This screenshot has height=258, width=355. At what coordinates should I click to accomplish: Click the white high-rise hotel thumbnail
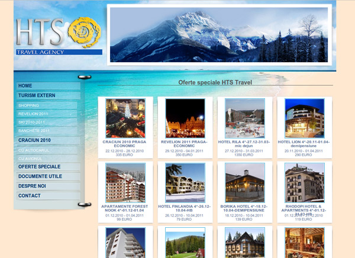point(125,243)
